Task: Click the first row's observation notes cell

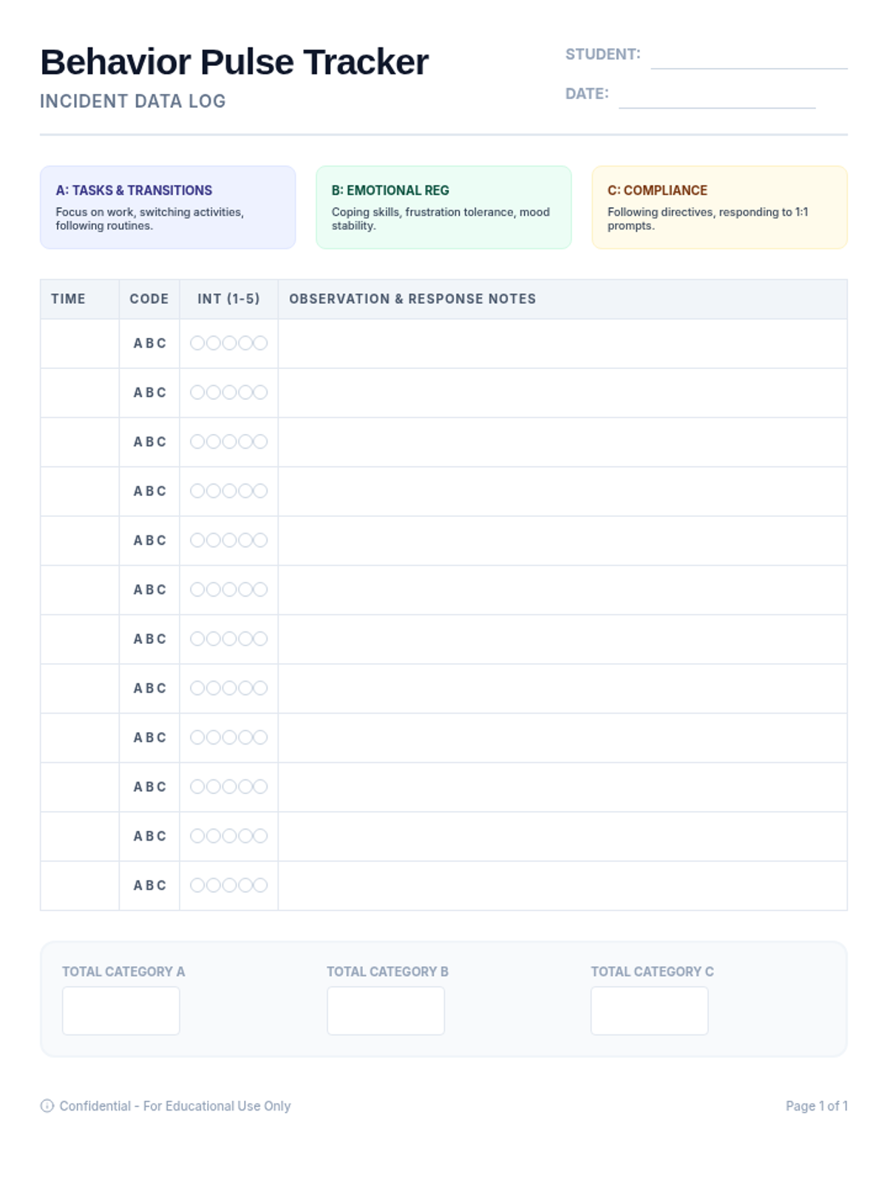Action: 562,343
